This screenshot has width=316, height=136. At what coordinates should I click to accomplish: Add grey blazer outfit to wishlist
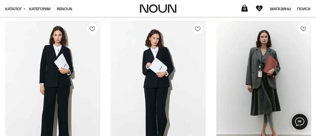click(303, 29)
